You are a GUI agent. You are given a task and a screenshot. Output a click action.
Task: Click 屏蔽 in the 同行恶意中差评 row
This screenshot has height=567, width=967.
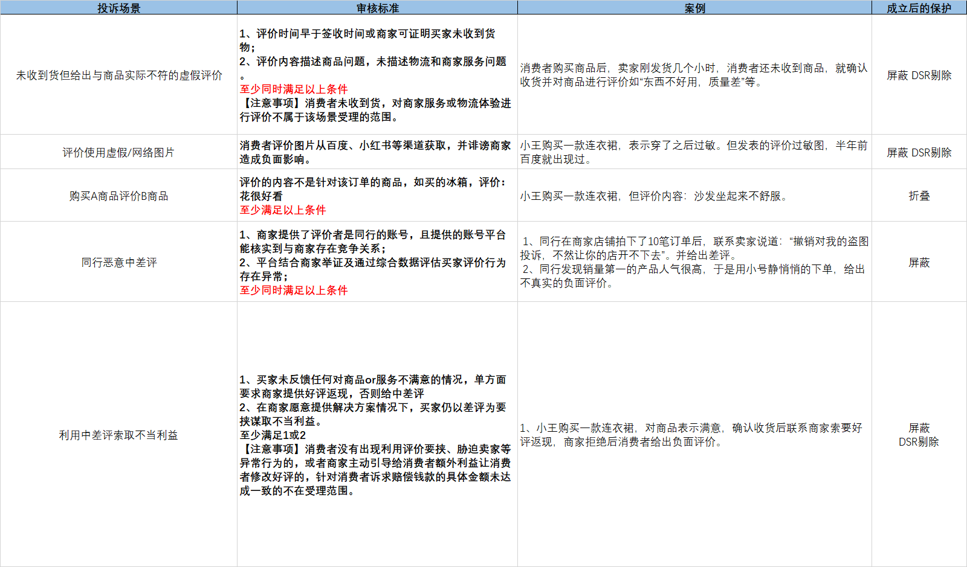point(919,262)
